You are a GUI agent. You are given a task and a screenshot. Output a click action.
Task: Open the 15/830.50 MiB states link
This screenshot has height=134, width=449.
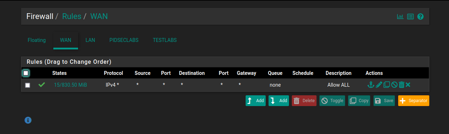pos(71,85)
